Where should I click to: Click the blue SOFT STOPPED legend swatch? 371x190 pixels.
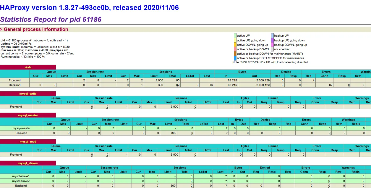pos(235,58)
